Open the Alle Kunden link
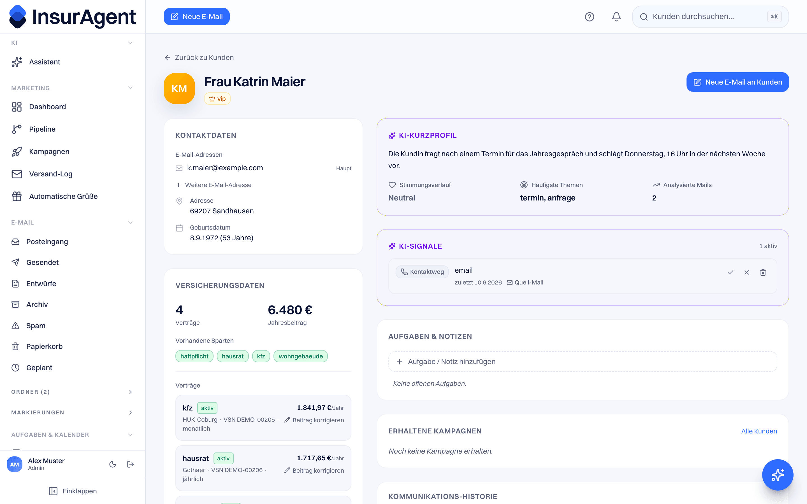This screenshot has height=504, width=807. click(x=759, y=431)
